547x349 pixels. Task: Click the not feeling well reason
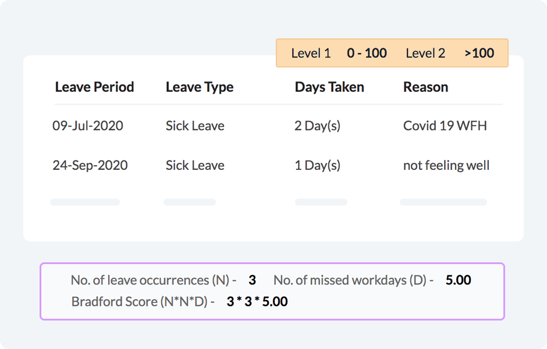click(446, 165)
